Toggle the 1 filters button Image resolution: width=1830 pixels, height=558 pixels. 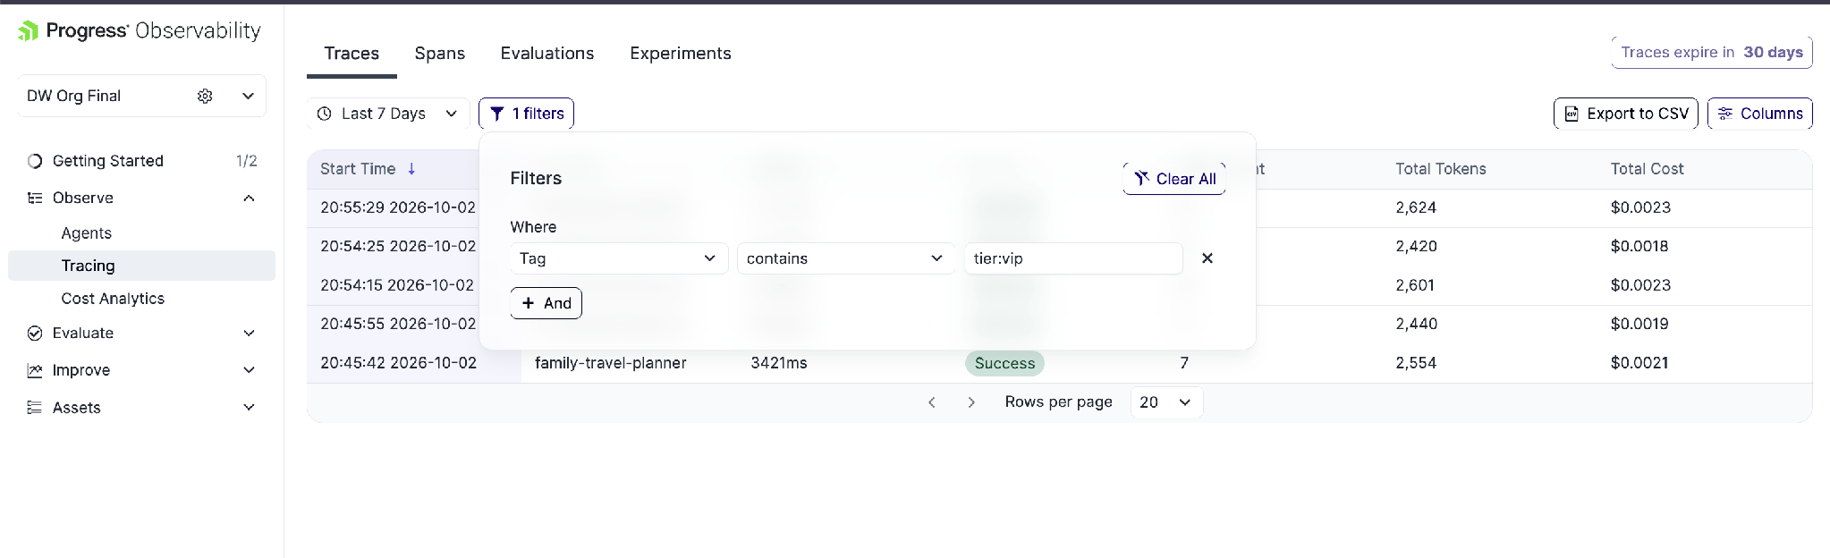(x=526, y=114)
